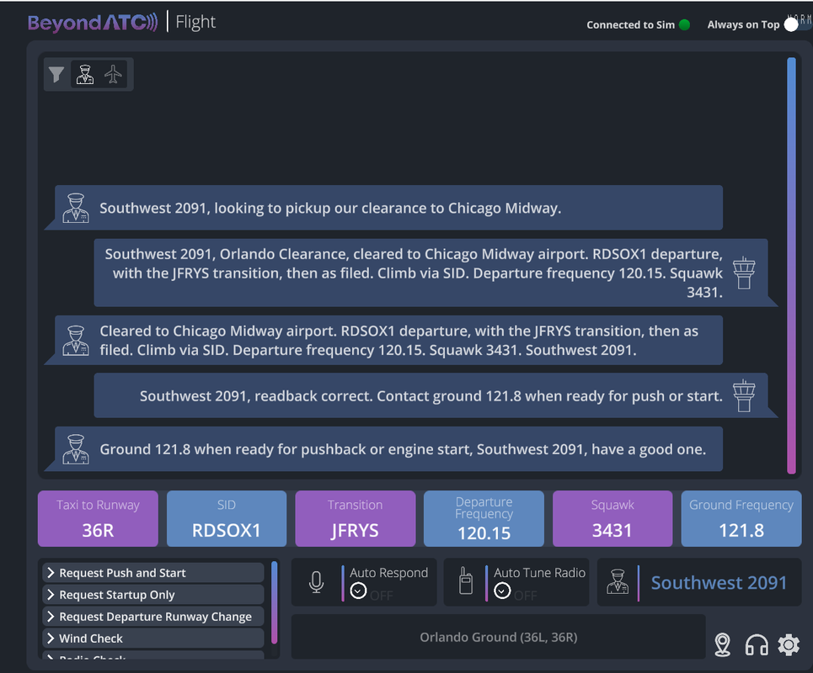Click the request list scrollbar

275,602
